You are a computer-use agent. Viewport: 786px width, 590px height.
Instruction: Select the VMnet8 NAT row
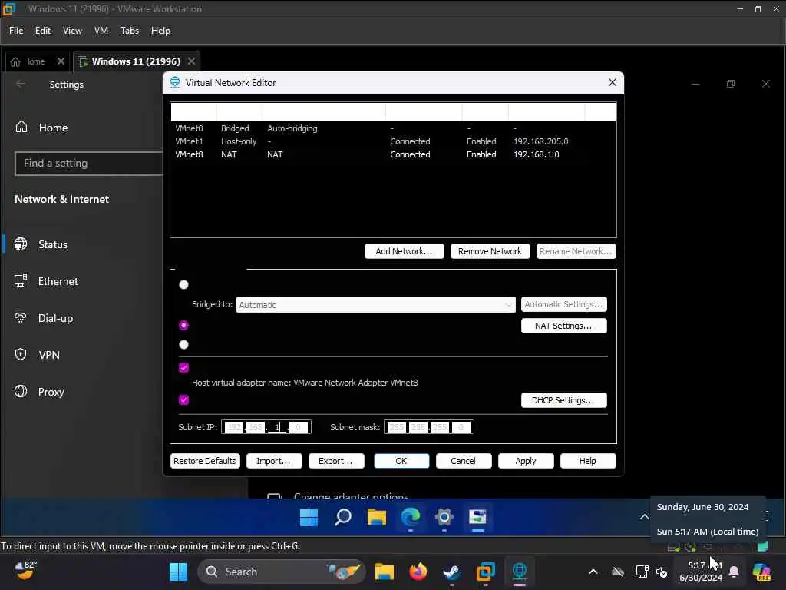393,154
